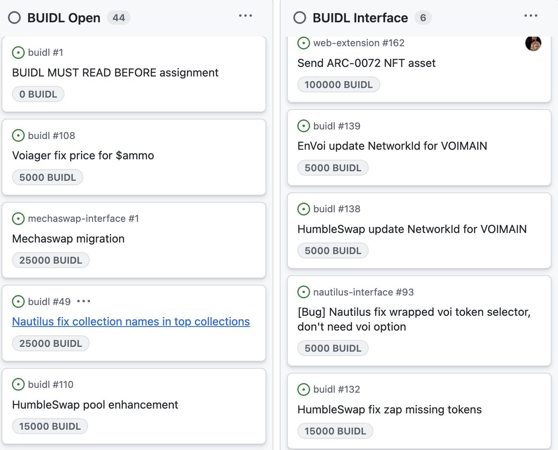Click the '5000 BUIDL' label on buidl #138
This screenshot has width=558, height=450.
[x=333, y=251]
